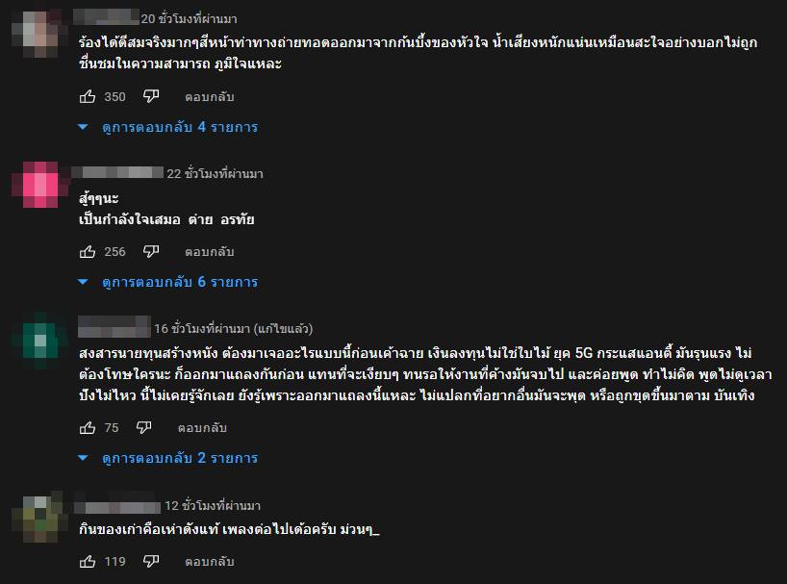Expand the 4 replies thread
Viewport: 787px width, 584px height.
(x=169, y=127)
